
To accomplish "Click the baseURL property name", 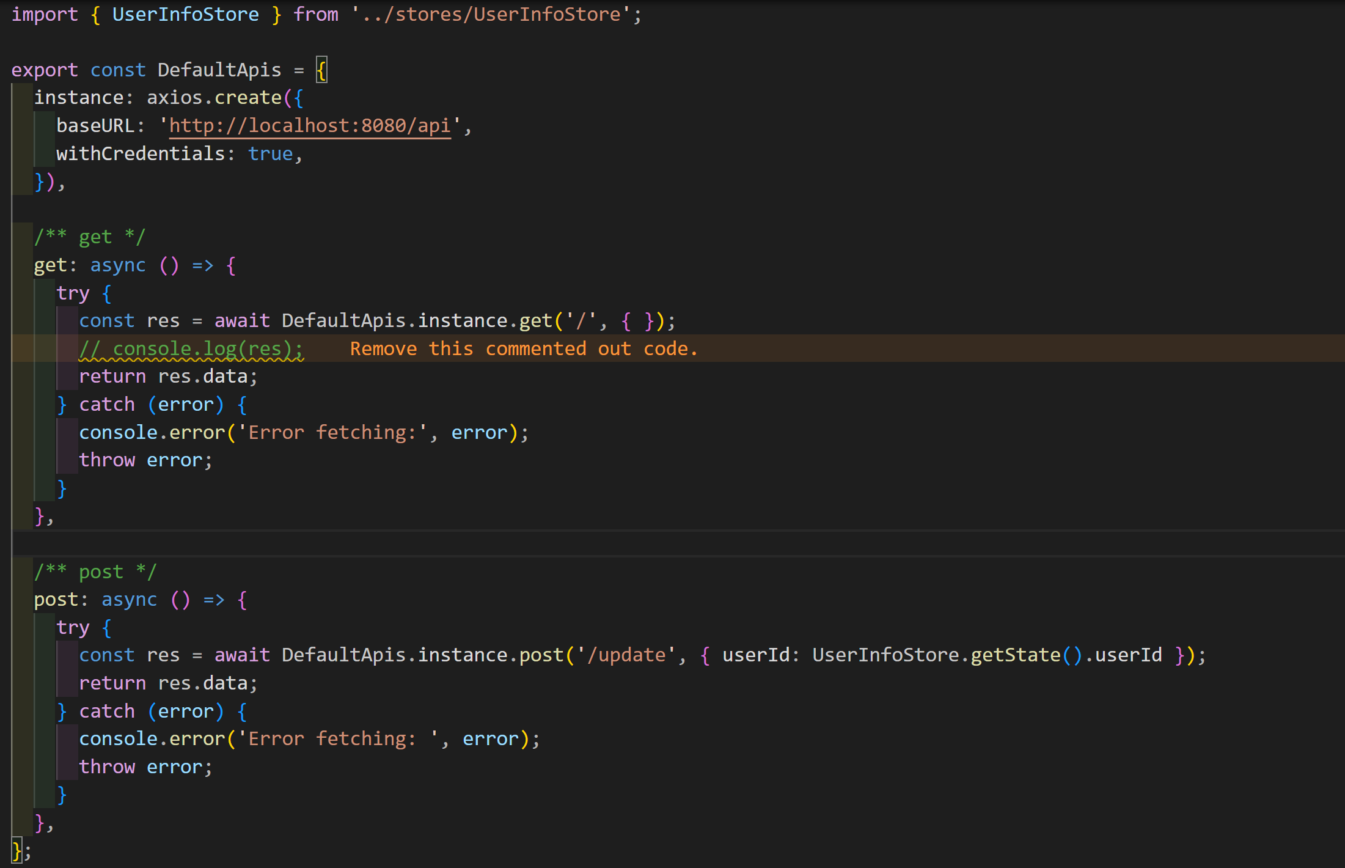I will tap(95, 125).
